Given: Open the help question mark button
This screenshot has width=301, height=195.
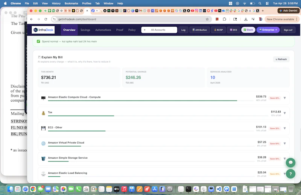Looking at the screenshot, I should coord(290,174).
